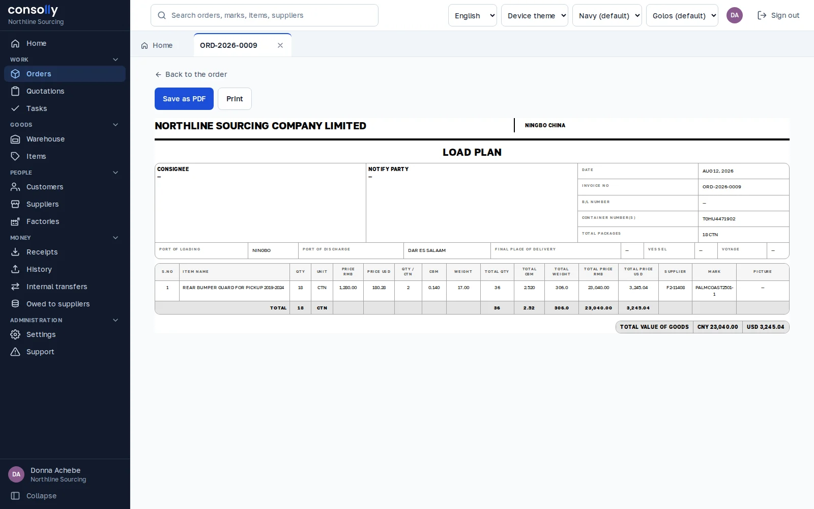The height and width of the screenshot is (509, 814).
Task: Switch to the Home tab
Action: point(157,45)
